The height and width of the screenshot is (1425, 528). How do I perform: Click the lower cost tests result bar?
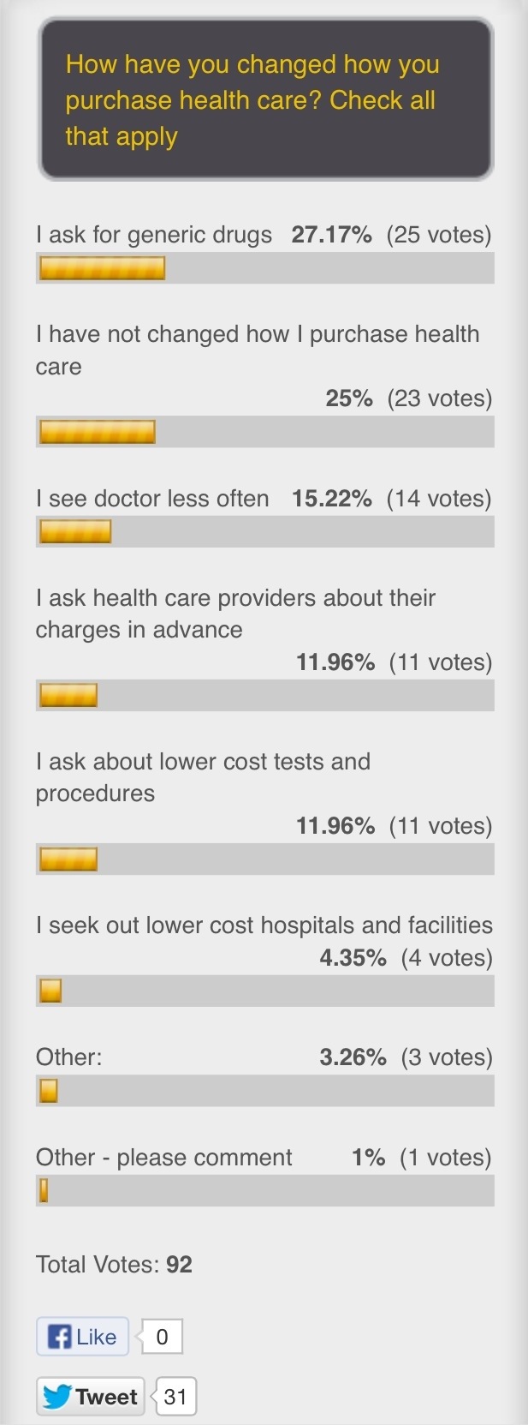pyautogui.click(x=265, y=859)
